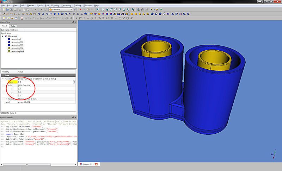Screen dimensions: 282x171
Task: Click the Unnamed : 1* document tab
Action: 89,164
